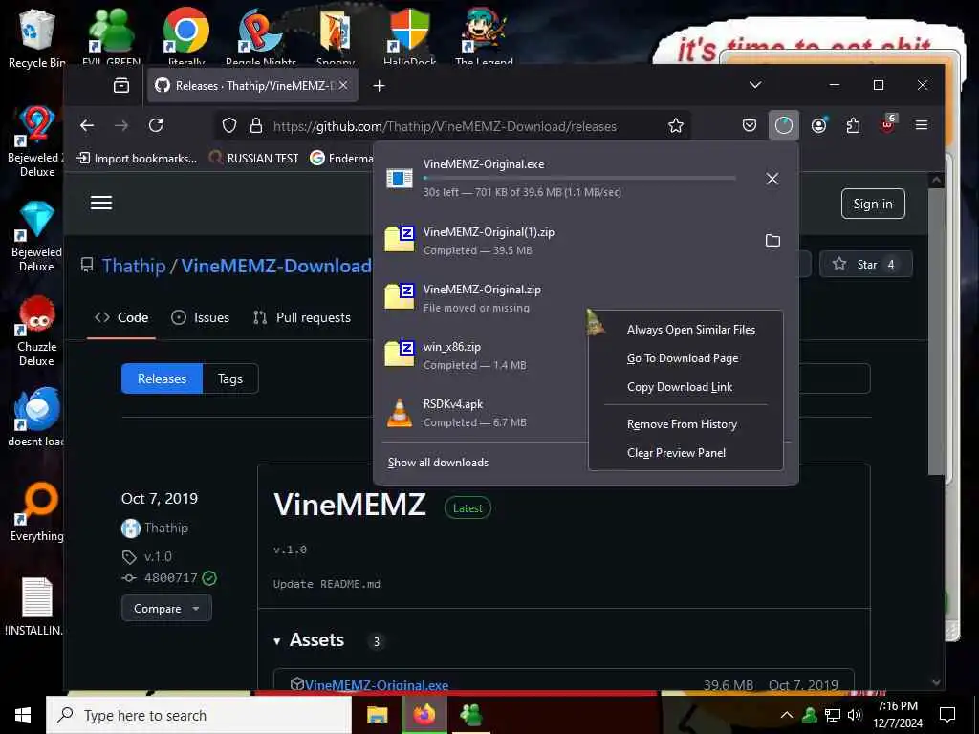Open notification center icon

(947, 715)
